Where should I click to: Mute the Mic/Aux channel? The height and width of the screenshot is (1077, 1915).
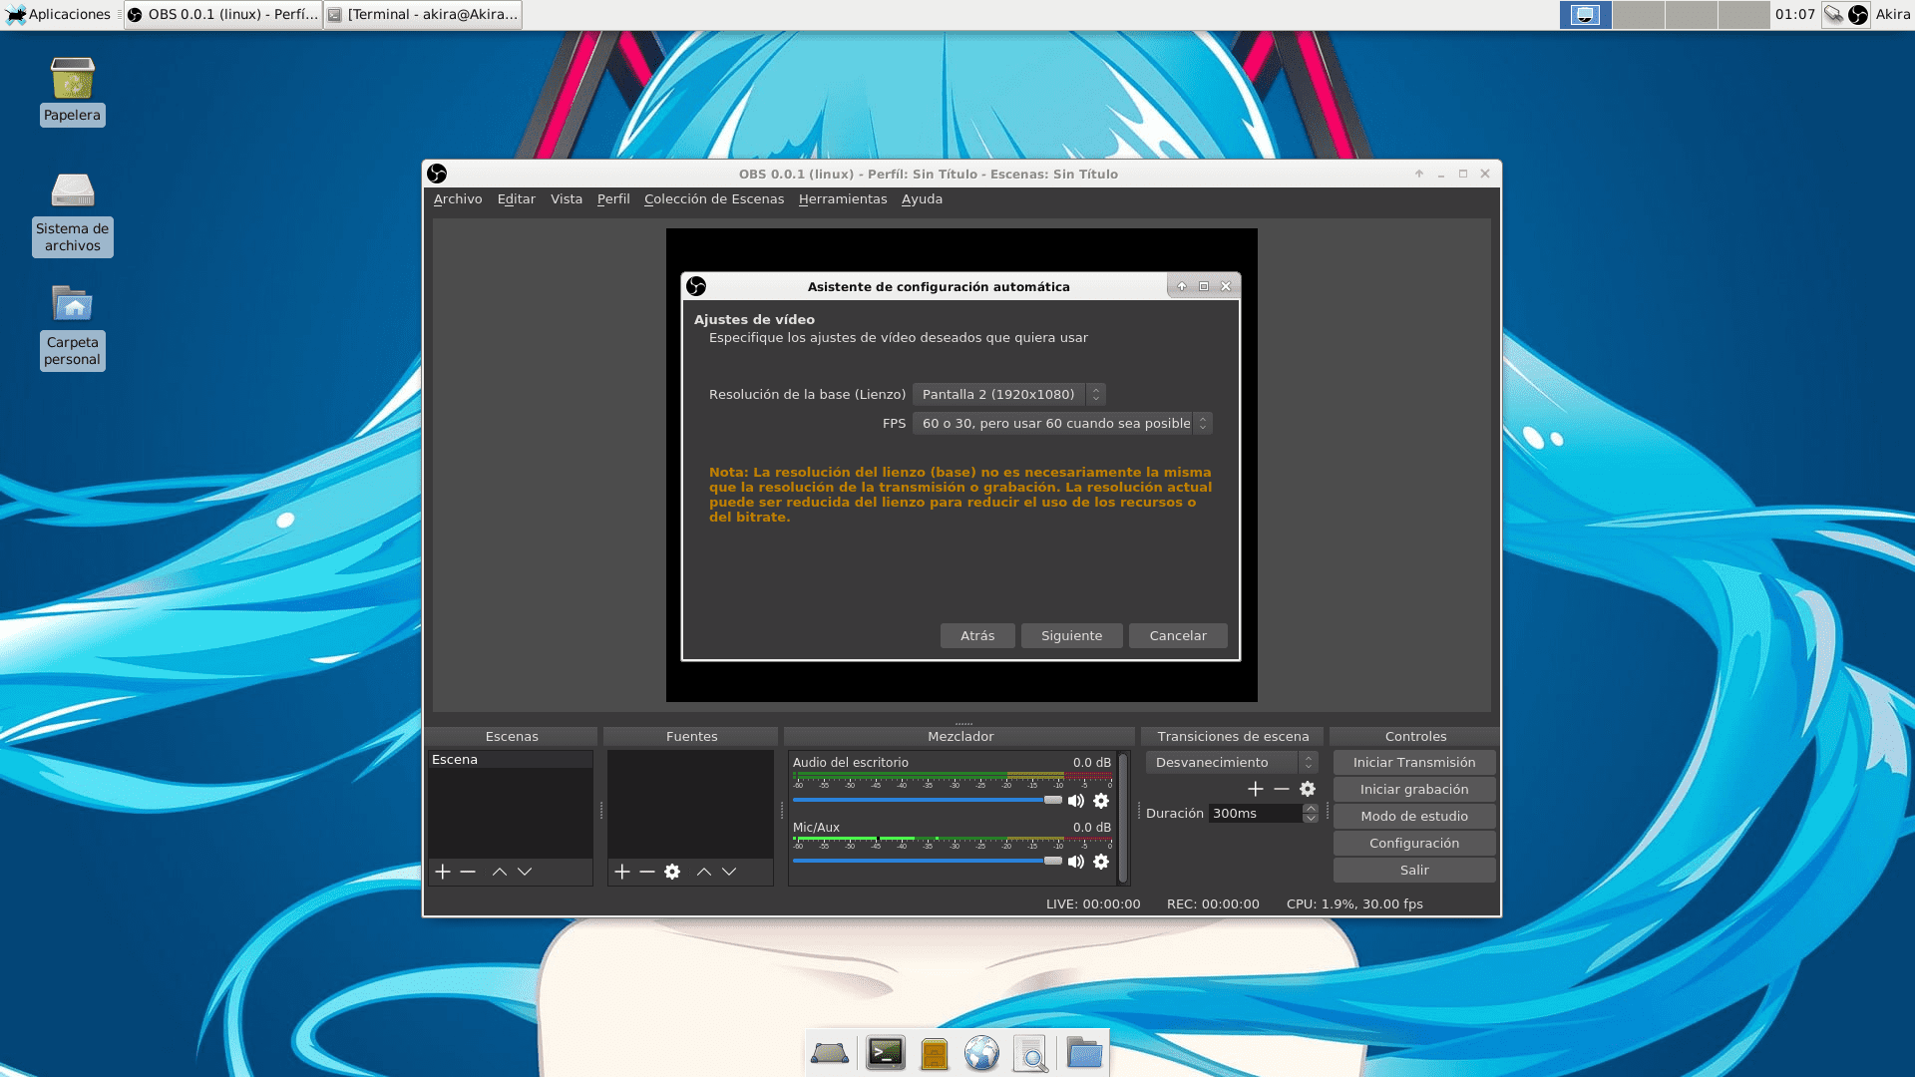click(x=1076, y=862)
